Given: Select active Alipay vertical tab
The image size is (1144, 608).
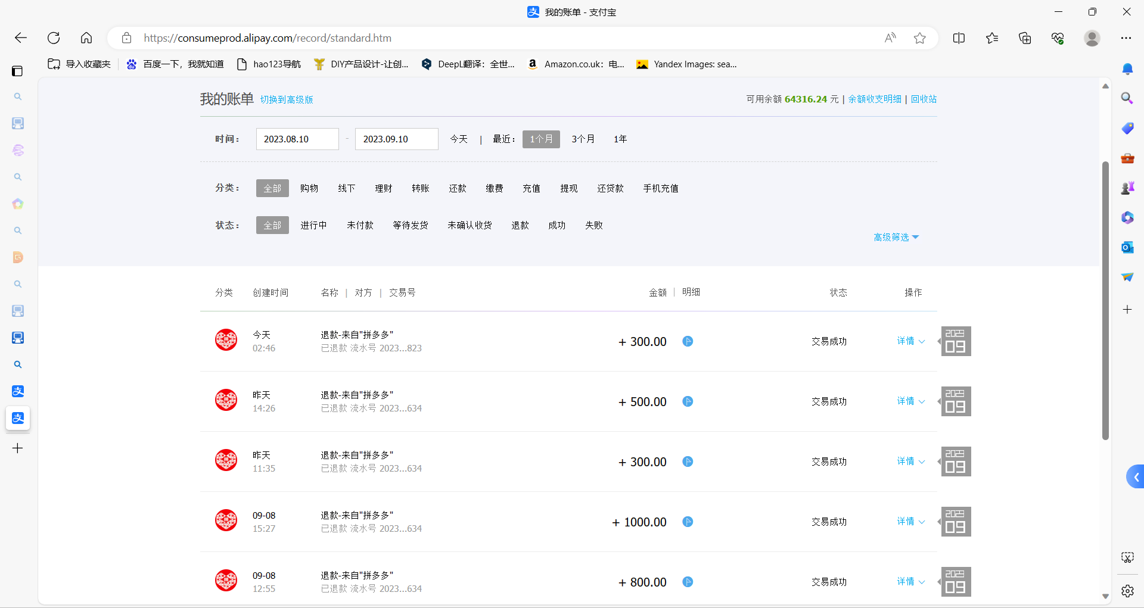Looking at the screenshot, I should 18,418.
